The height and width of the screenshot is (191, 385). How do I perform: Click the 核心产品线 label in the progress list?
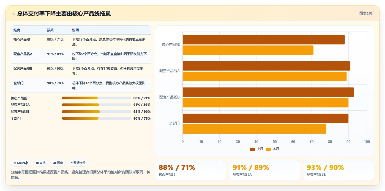19,98
